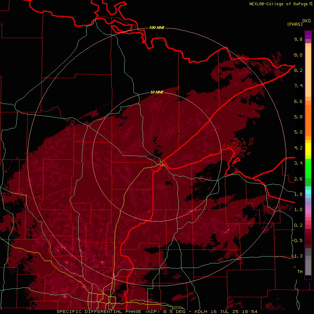Click the 7.4 value on the scale

click(298, 86)
